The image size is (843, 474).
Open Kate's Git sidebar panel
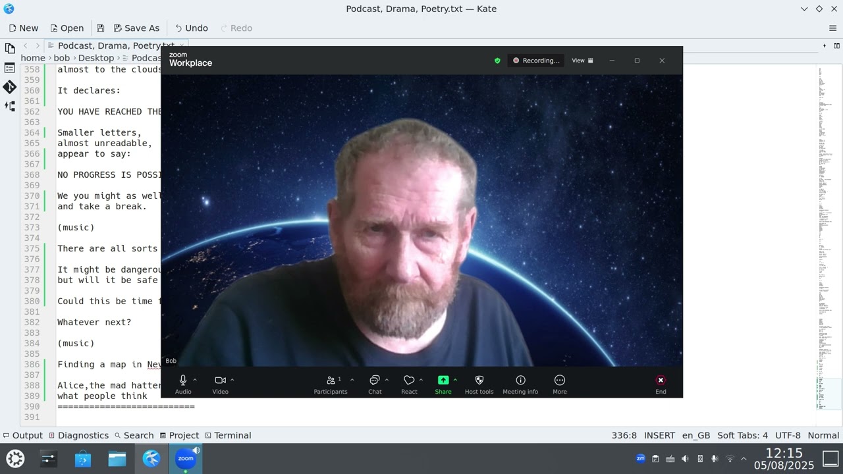[10, 87]
